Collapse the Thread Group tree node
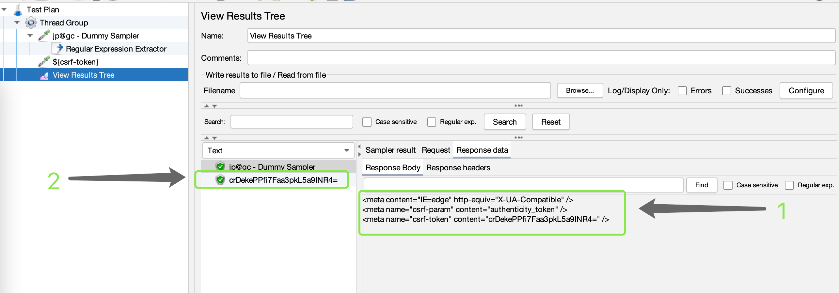Screen dimensions: 839x293 pos(17,23)
